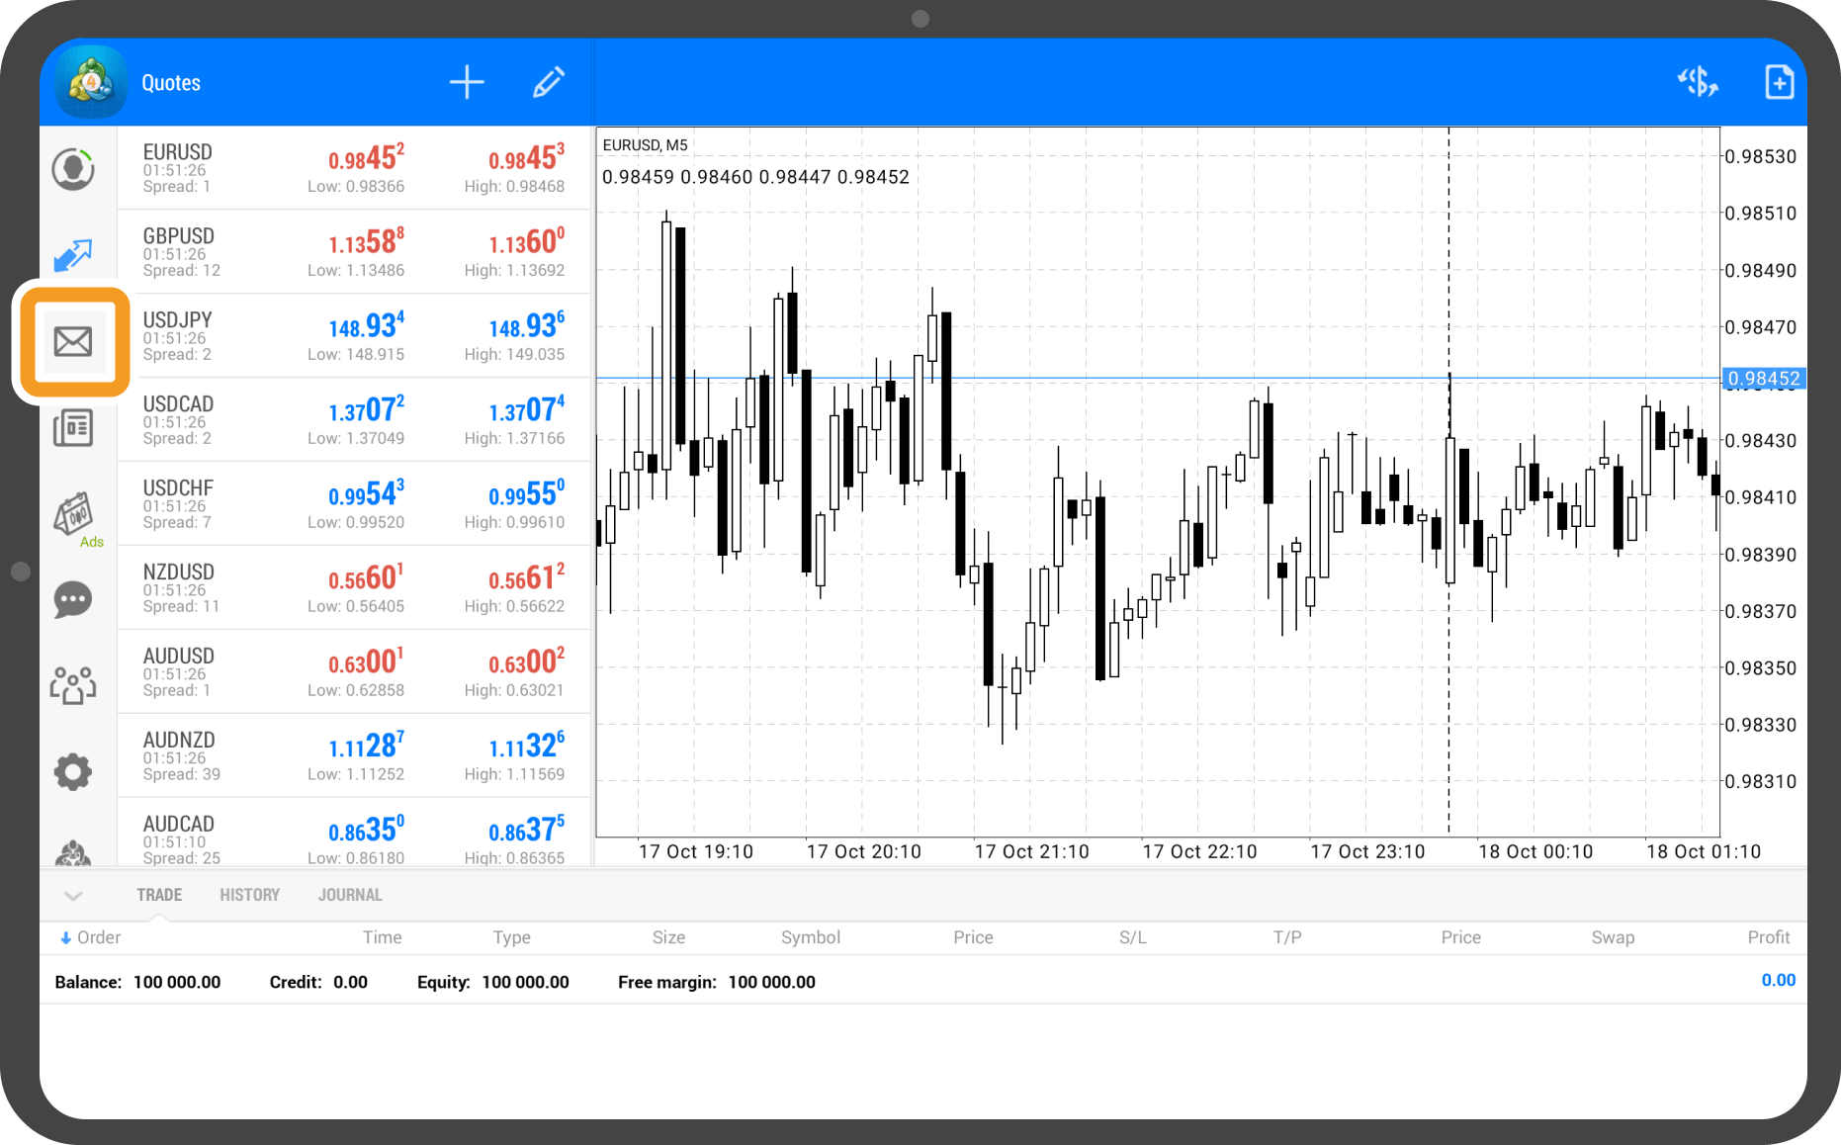The image size is (1841, 1145).
Task: Click the 0.98452 current price label
Action: pos(1764,379)
